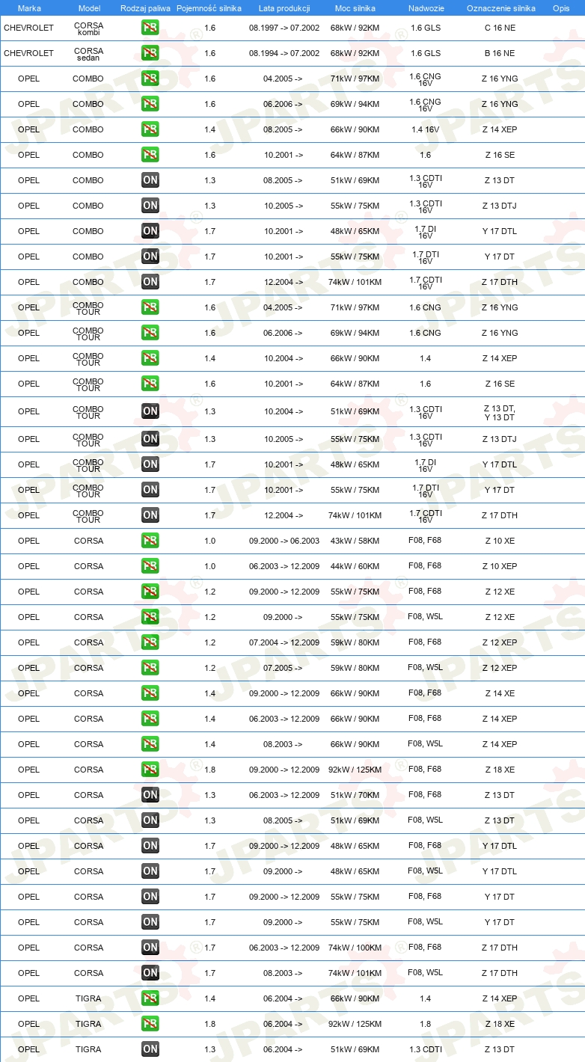The width and height of the screenshot is (585, 1062).
Task: Click the Lata produkcji column header
Action: [284, 8]
